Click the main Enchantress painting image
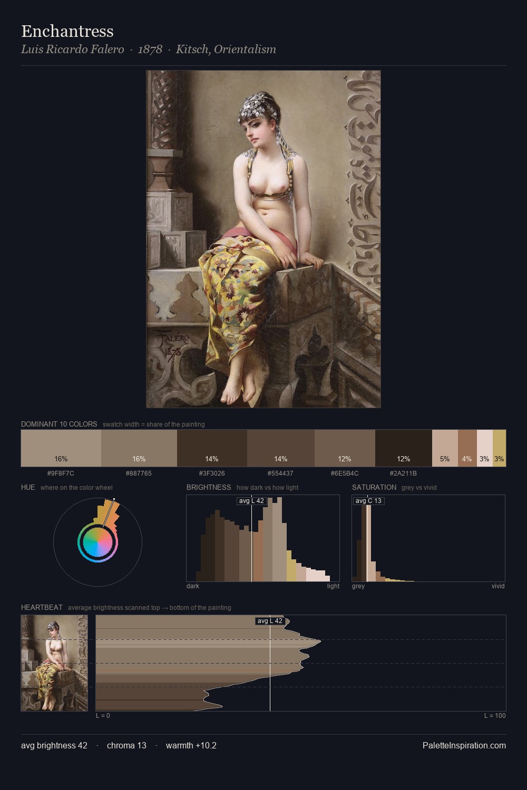The image size is (527, 790). pyautogui.click(x=263, y=239)
